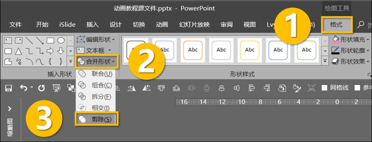The height and width of the screenshot is (142, 372).
Task: Open the 形状效果 dropdown
Action: tap(350, 61)
